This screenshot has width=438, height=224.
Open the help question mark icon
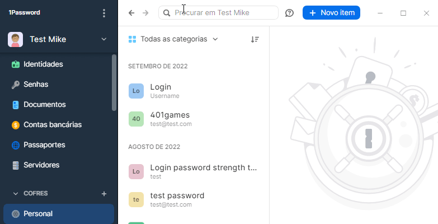tap(289, 13)
